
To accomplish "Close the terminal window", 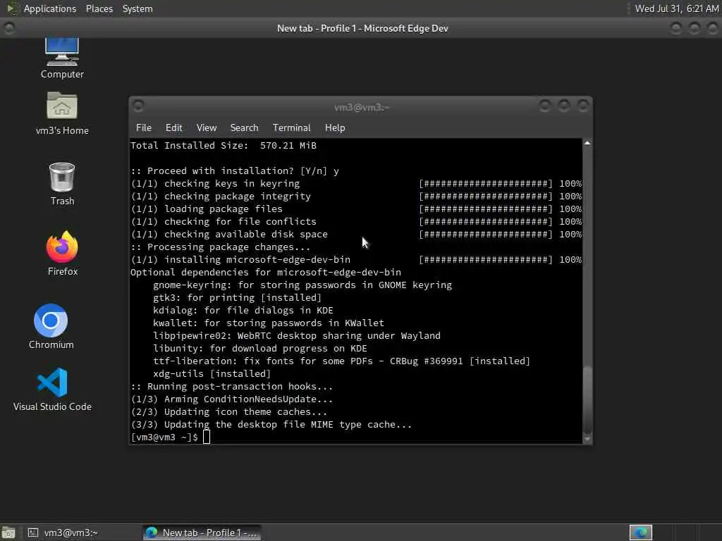I will (x=583, y=106).
